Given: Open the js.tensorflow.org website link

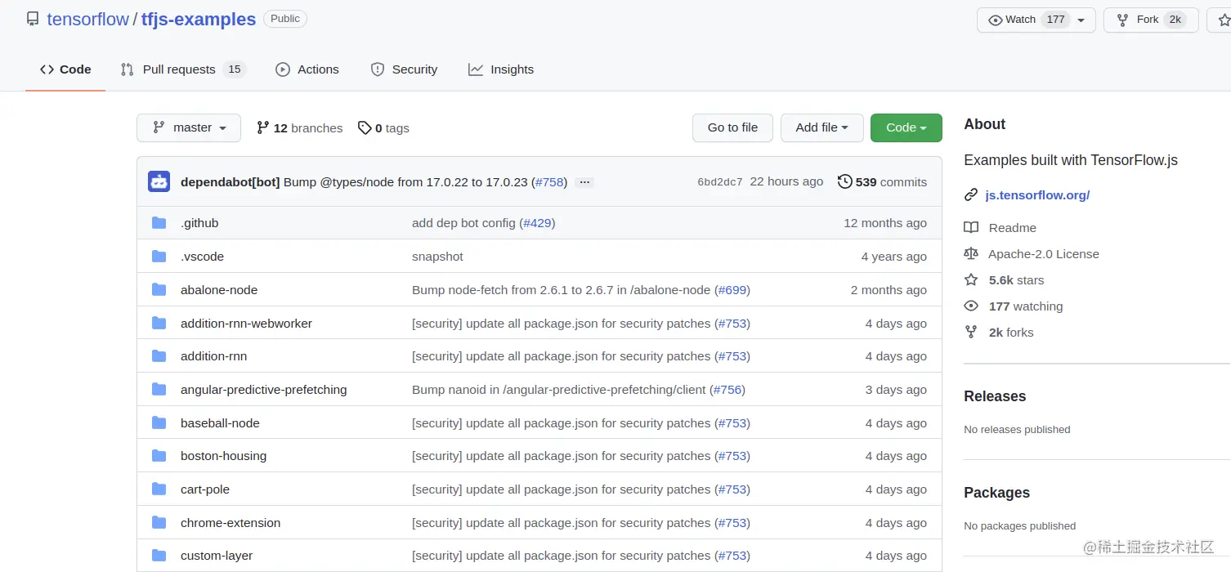Looking at the screenshot, I should pyautogui.click(x=1038, y=195).
